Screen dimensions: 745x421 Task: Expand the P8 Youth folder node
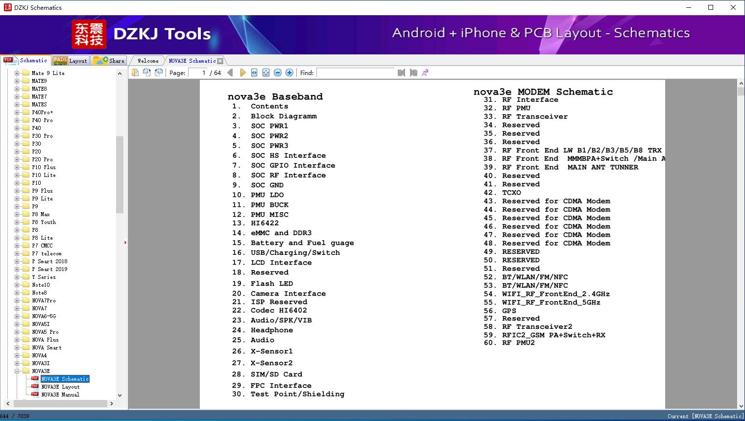tap(17, 222)
